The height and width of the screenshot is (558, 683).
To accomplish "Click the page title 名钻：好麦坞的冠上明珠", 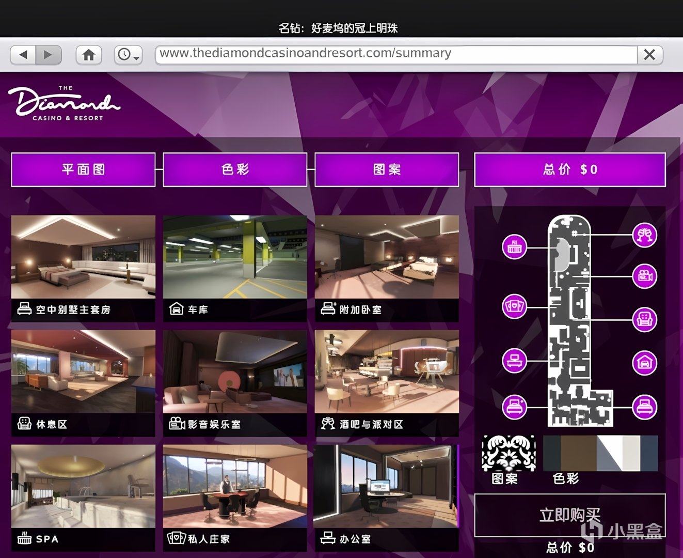I will click(x=338, y=28).
